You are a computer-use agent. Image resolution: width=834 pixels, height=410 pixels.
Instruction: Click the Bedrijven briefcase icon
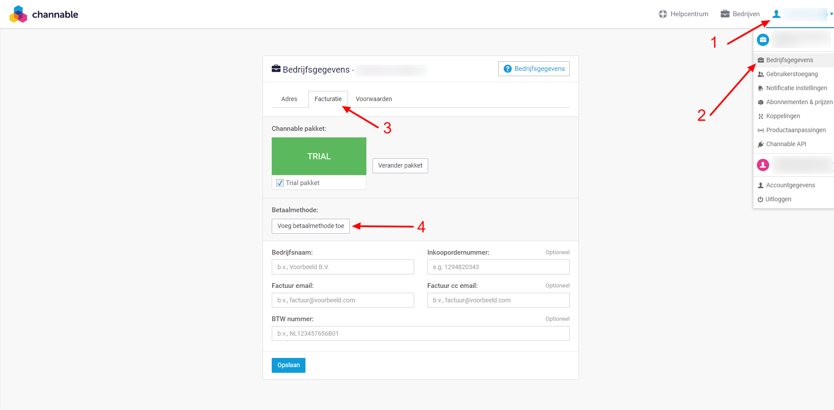click(x=725, y=14)
